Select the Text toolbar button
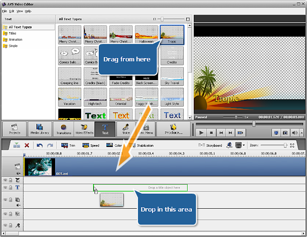The height and width of the screenshot is (237, 307). [x=105, y=129]
